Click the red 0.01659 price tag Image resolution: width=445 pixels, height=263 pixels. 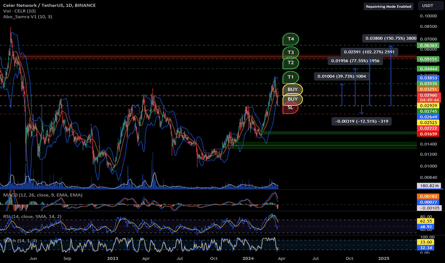pos(428,133)
